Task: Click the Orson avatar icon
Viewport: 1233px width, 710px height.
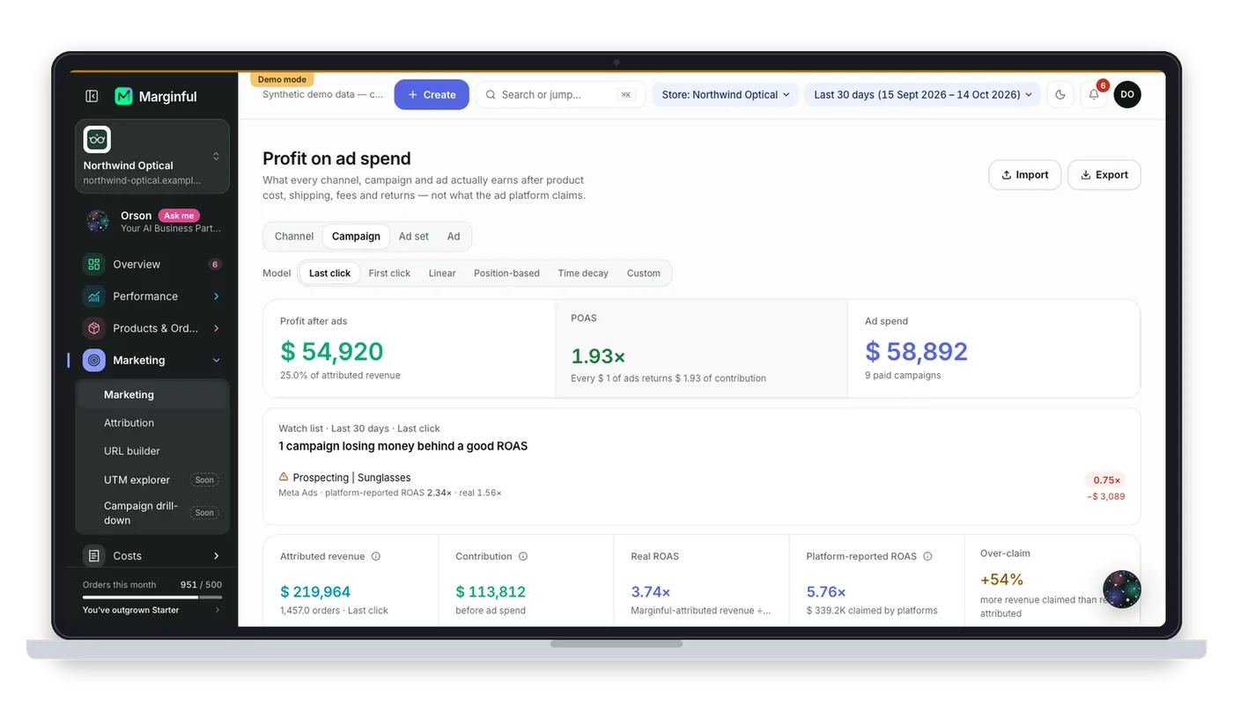Action: tap(98, 221)
